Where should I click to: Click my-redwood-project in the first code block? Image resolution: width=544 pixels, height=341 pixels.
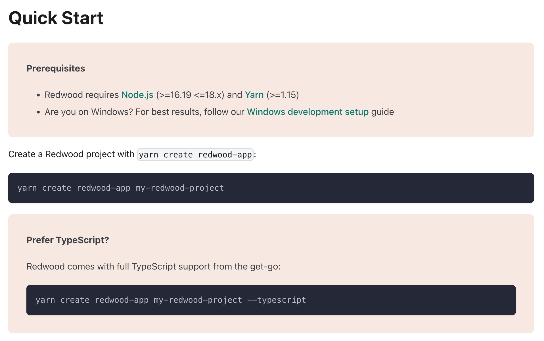179,188
